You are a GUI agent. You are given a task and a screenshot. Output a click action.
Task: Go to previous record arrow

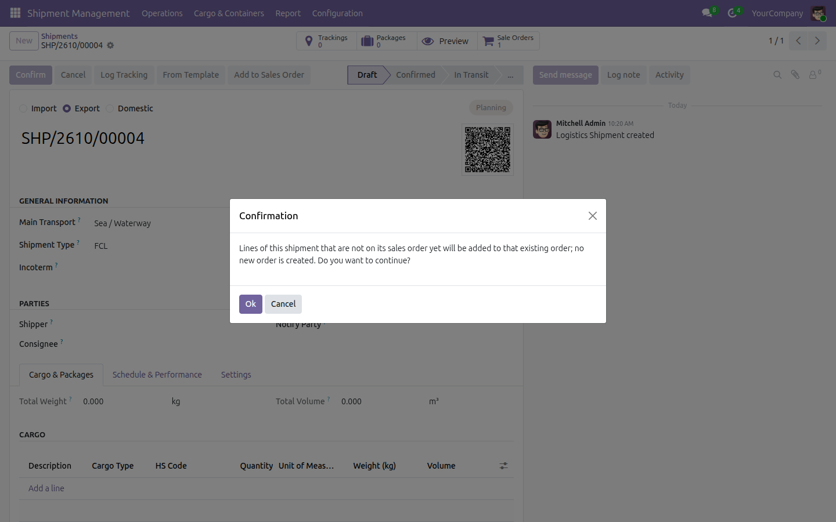coord(798,41)
